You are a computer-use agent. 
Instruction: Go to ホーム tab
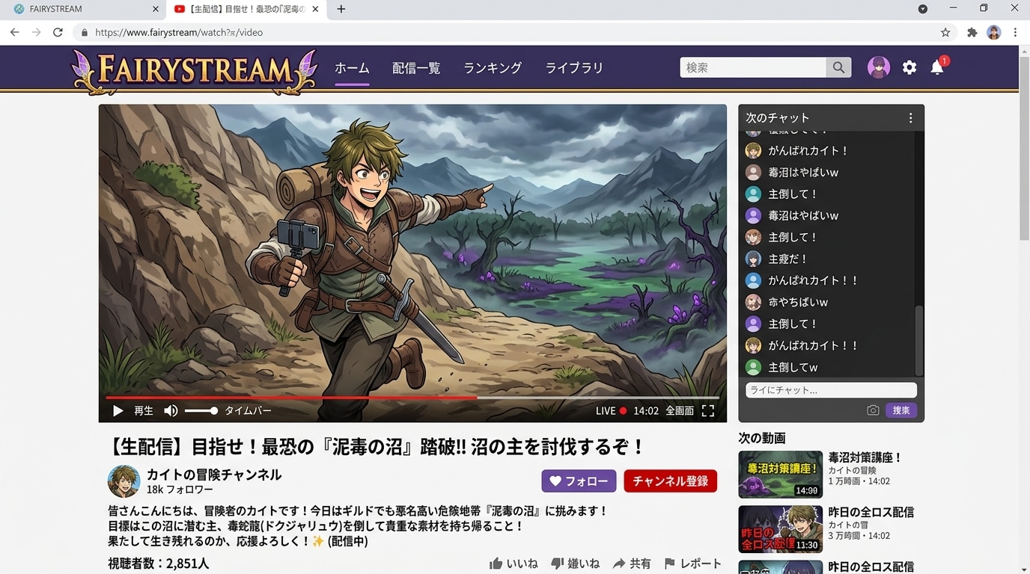click(x=352, y=68)
